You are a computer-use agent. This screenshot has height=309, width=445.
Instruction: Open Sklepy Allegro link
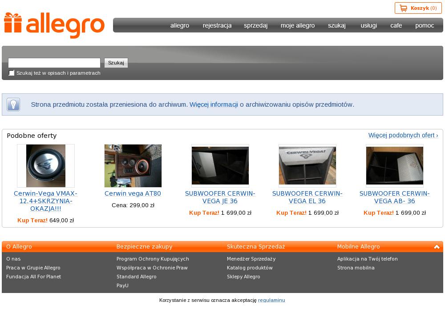point(243,277)
